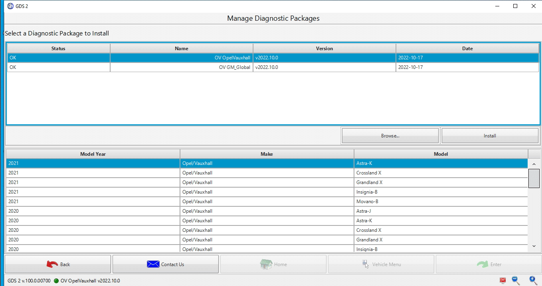Open the Browse... file dialog
Image resolution: width=542 pixels, height=286 pixels.
coord(390,136)
